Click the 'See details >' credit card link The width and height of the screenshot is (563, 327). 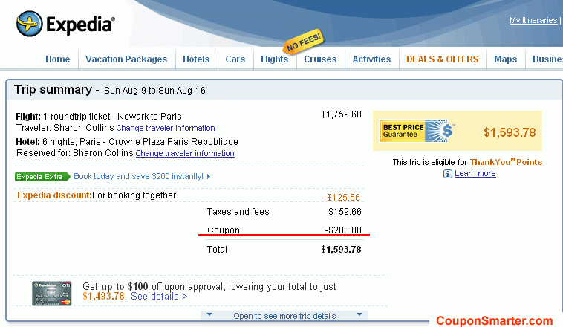pyautogui.click(x=159, y=296)
